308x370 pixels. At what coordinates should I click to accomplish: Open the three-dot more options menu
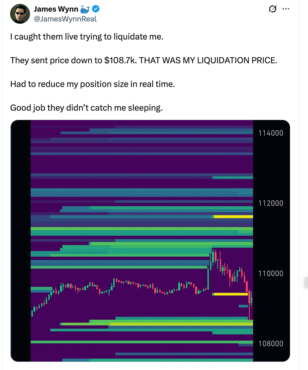[286, 9]
